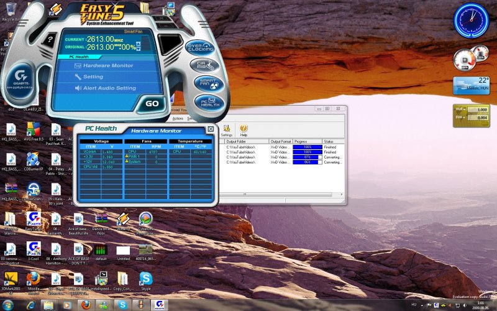Click Settings toolbar icon in converter window
The image size is (497, 311).
(226, 131)
